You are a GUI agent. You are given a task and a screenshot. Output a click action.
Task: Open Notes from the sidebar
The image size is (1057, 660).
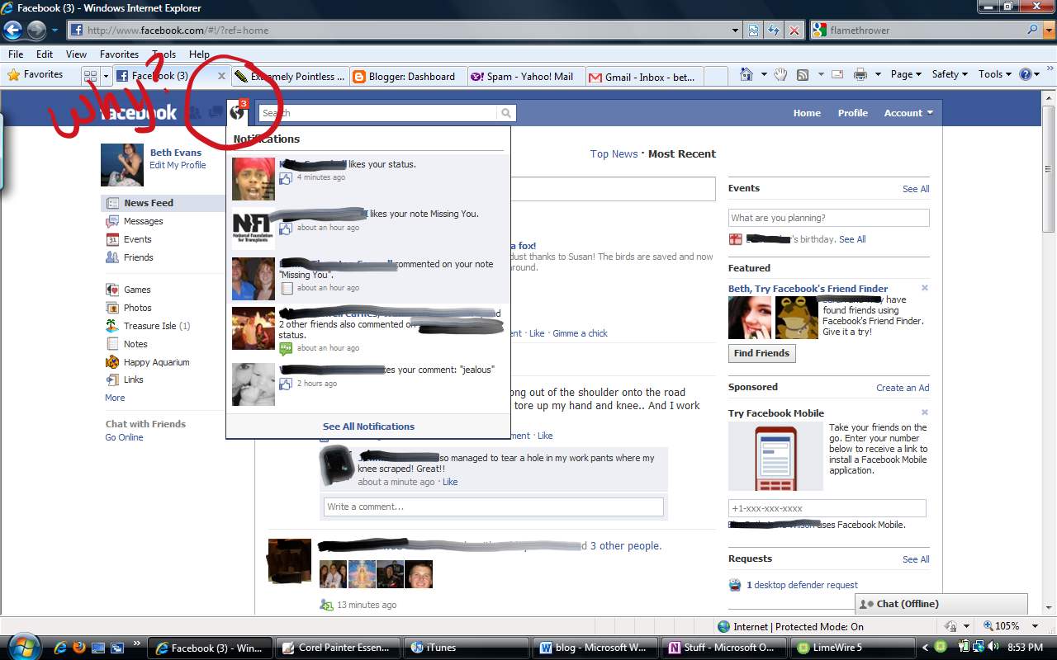135,344
